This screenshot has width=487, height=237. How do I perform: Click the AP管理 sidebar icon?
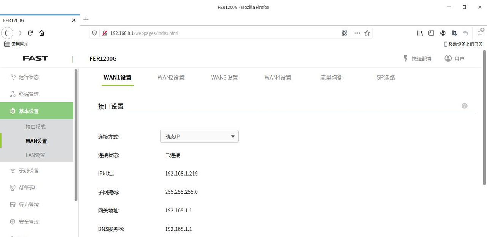coord(13,188)
